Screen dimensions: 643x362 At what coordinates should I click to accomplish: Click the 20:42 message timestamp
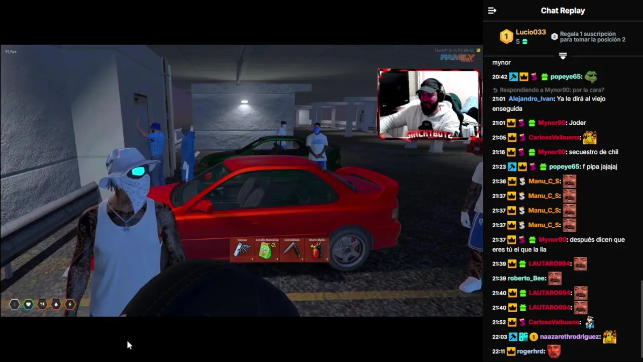pos(499,77)
